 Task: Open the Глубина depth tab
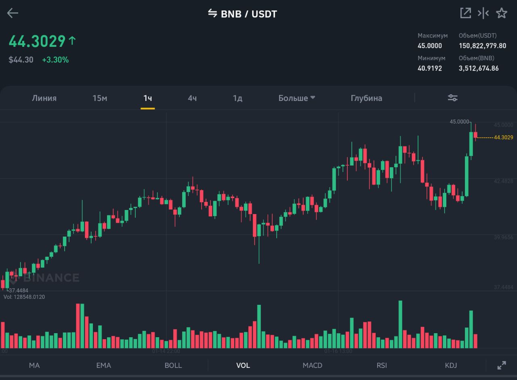click(366, 98)
